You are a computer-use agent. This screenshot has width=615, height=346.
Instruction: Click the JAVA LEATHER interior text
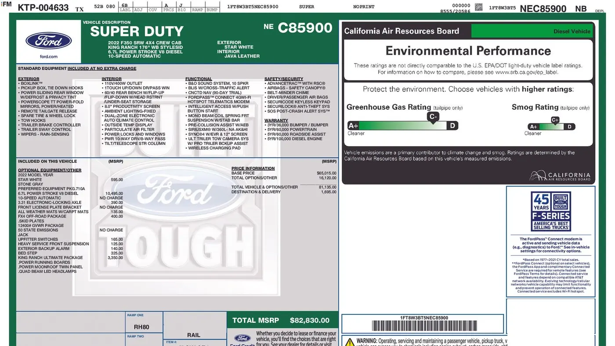click(242, 56)
